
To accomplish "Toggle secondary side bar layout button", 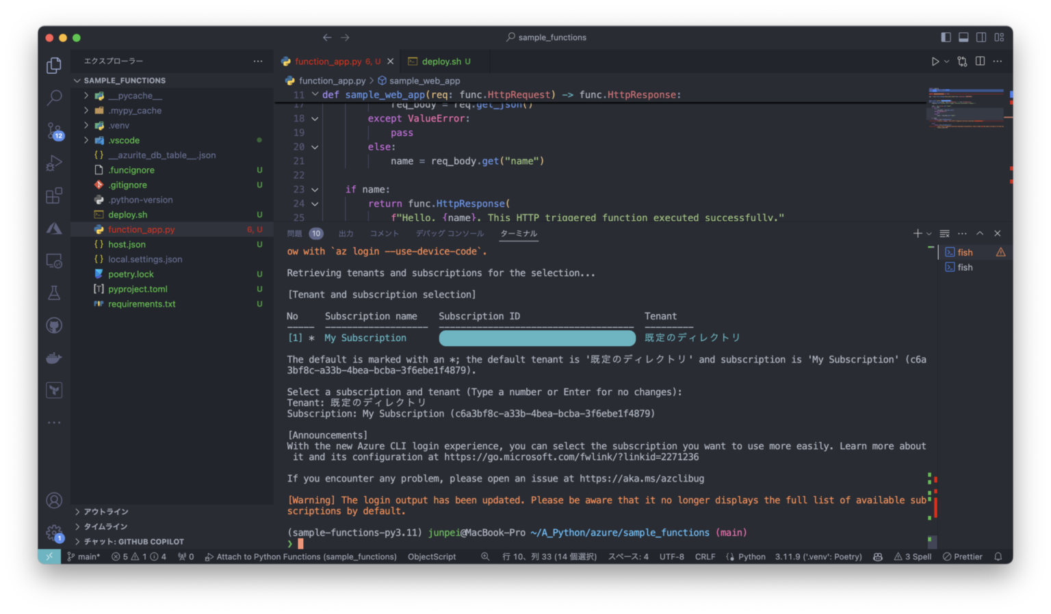I will click(x=981, y=37).
